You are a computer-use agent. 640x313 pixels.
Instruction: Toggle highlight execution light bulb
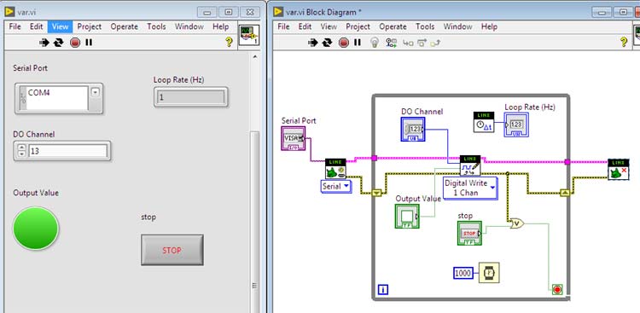tap(375, 43)
